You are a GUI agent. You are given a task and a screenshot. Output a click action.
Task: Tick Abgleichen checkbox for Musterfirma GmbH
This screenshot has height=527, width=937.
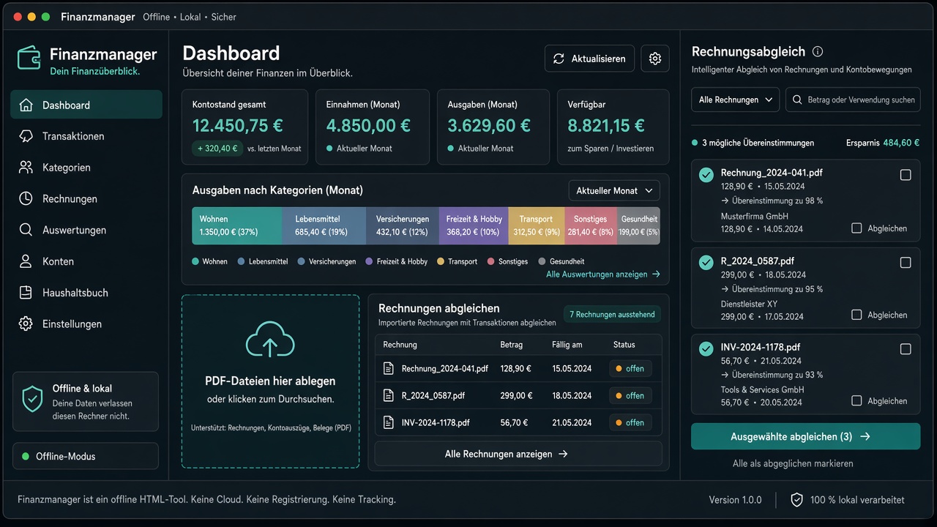[856, 228]
